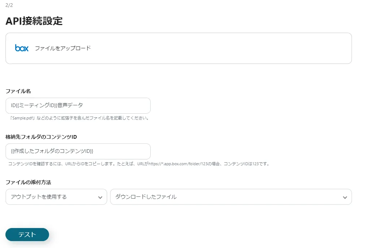Expand the chevron on the attachment method selector
The image size is (365, 248).
point(101,197)
